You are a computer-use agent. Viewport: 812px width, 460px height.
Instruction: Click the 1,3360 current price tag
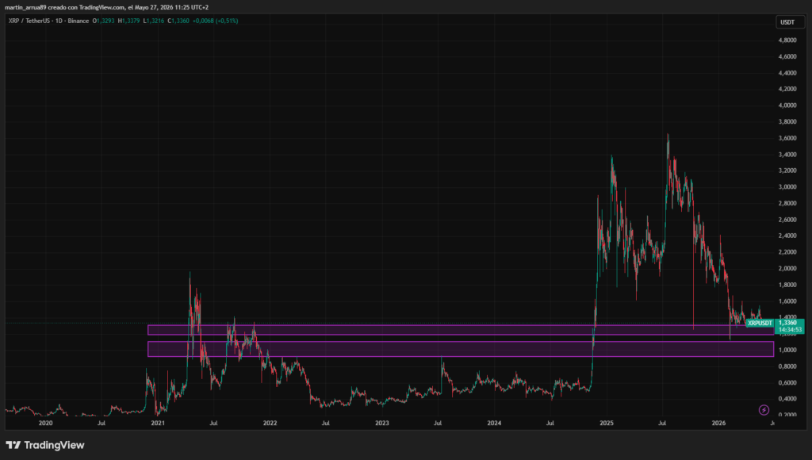789,323
